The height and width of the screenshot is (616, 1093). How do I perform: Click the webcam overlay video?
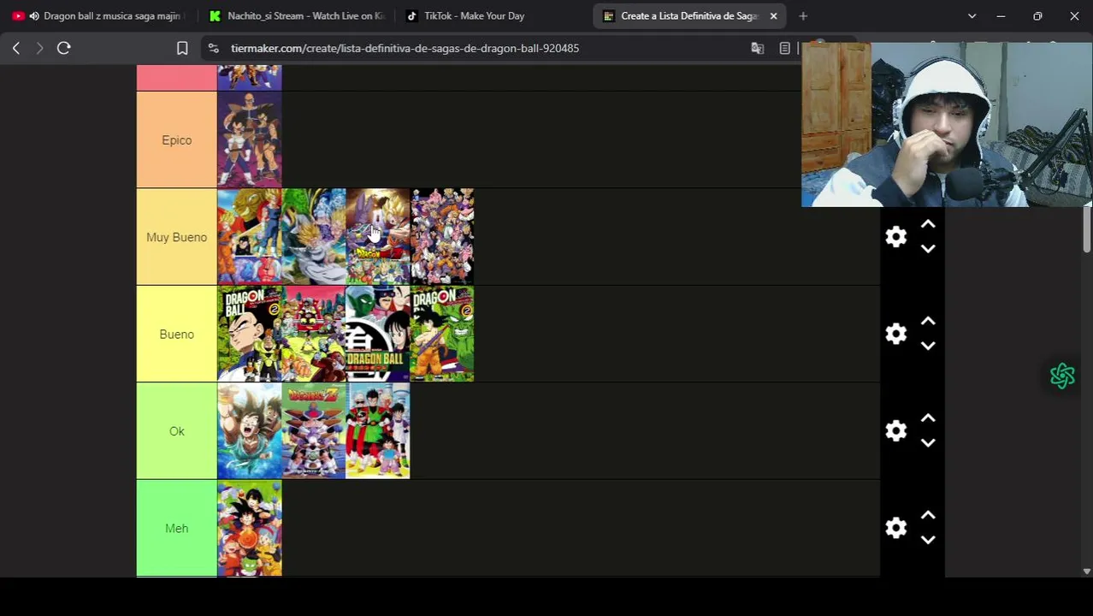(947, 125)
